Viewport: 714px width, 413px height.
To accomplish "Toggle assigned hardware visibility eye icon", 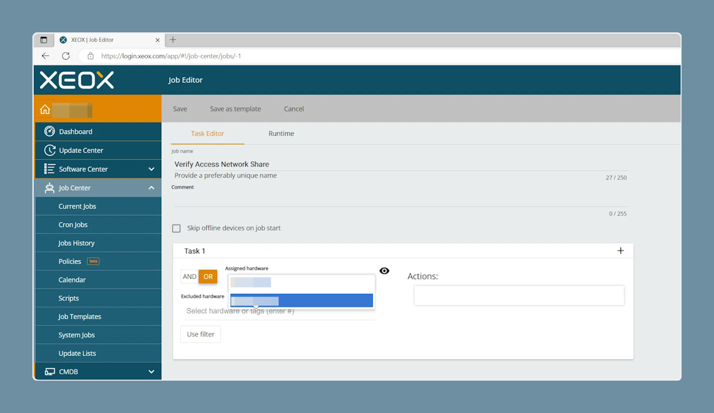I will [x=384, y=271].
